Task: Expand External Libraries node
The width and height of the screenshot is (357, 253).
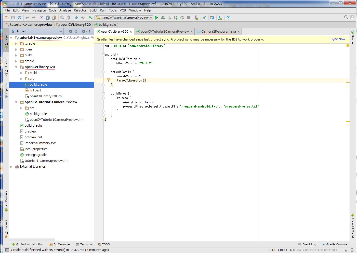Action: (x=11, y=167)
